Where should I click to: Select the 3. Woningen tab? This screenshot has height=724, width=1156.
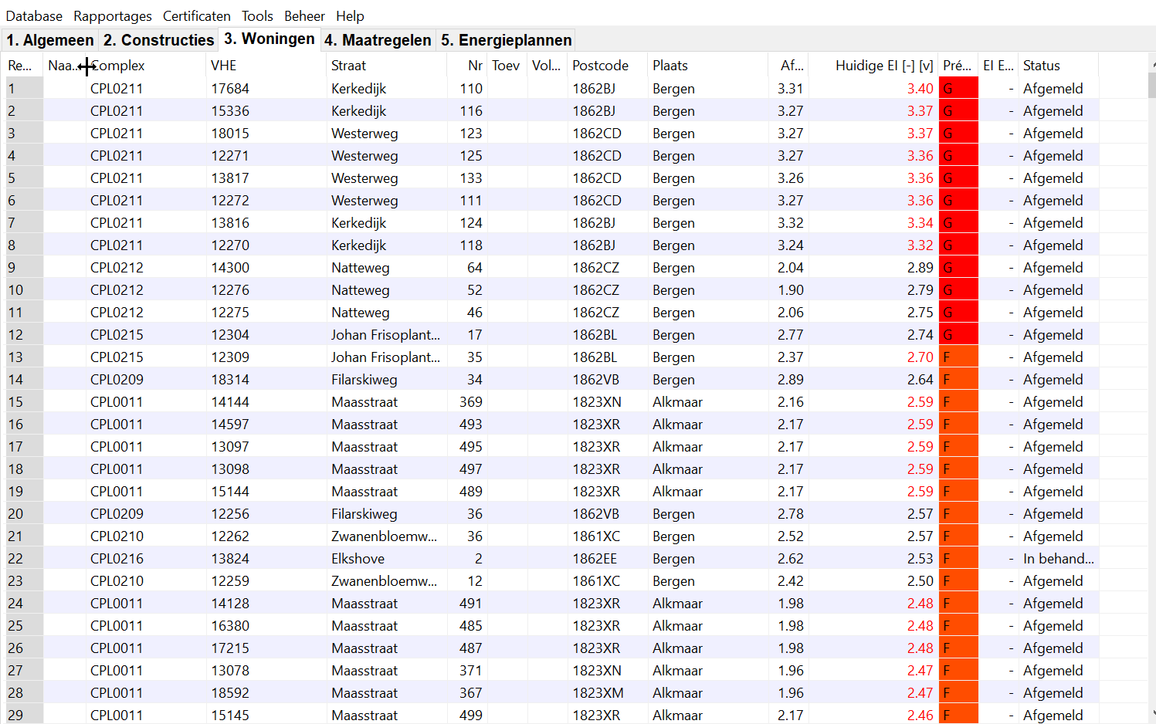pyautogui.click(x=270, y=39)
